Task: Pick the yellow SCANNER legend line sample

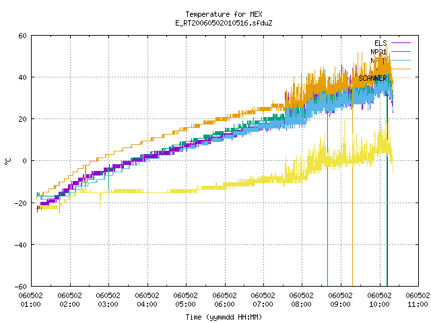Action: coord(401,78)
